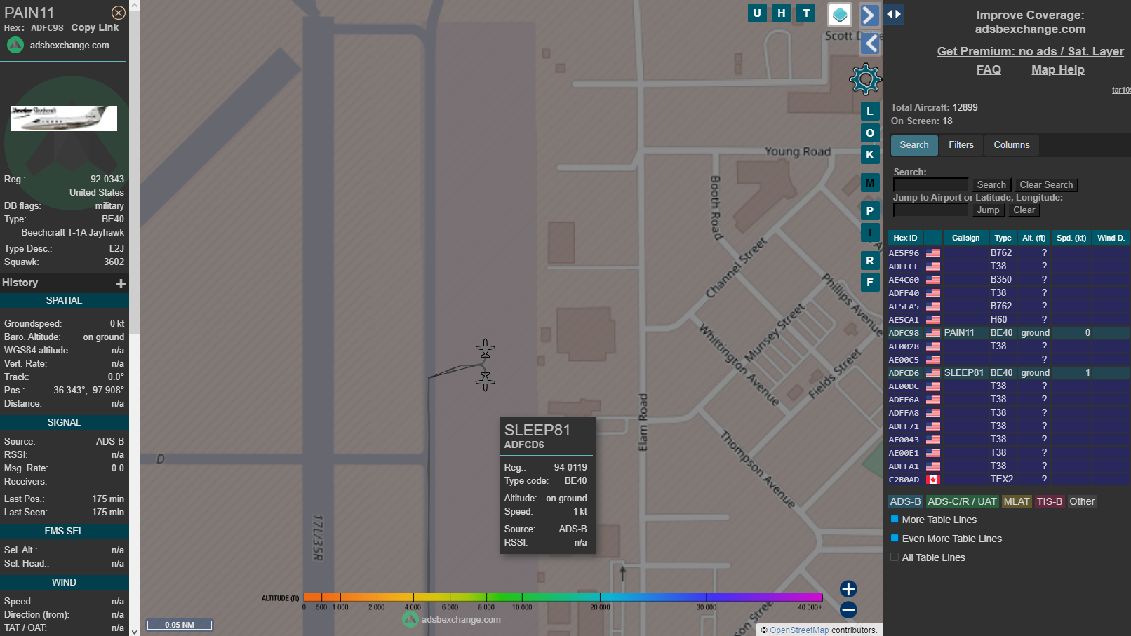
Task: Click the I map button
Action: (x=870, y=233)
